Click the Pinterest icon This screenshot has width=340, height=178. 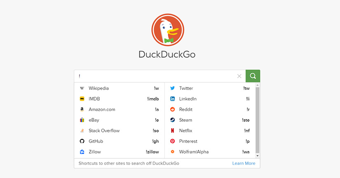click(172, 141)
